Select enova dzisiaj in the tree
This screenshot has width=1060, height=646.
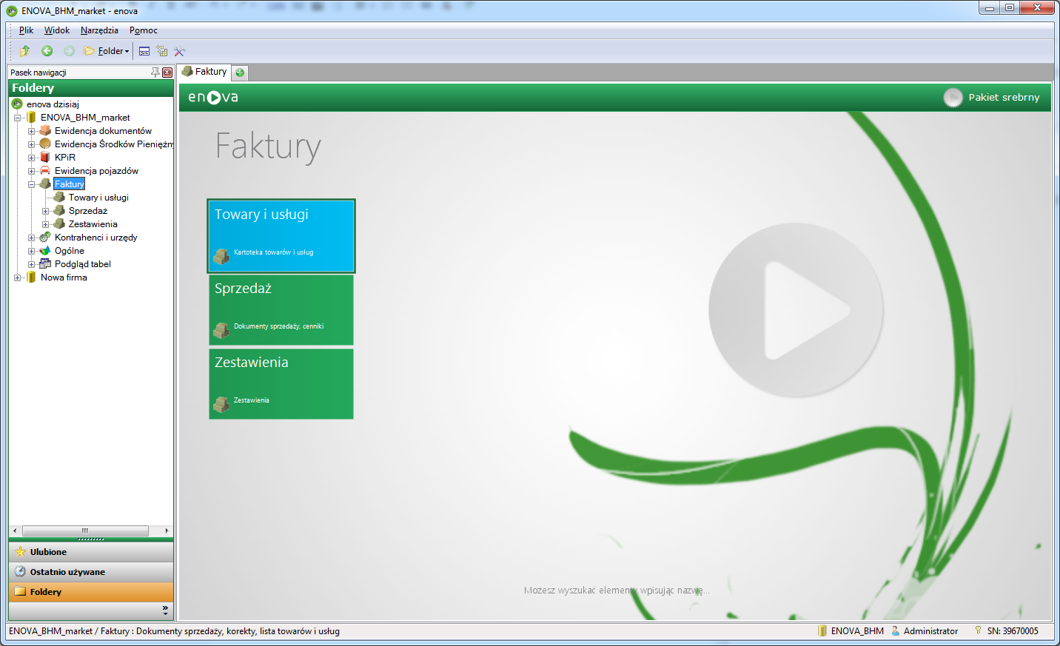53,104
